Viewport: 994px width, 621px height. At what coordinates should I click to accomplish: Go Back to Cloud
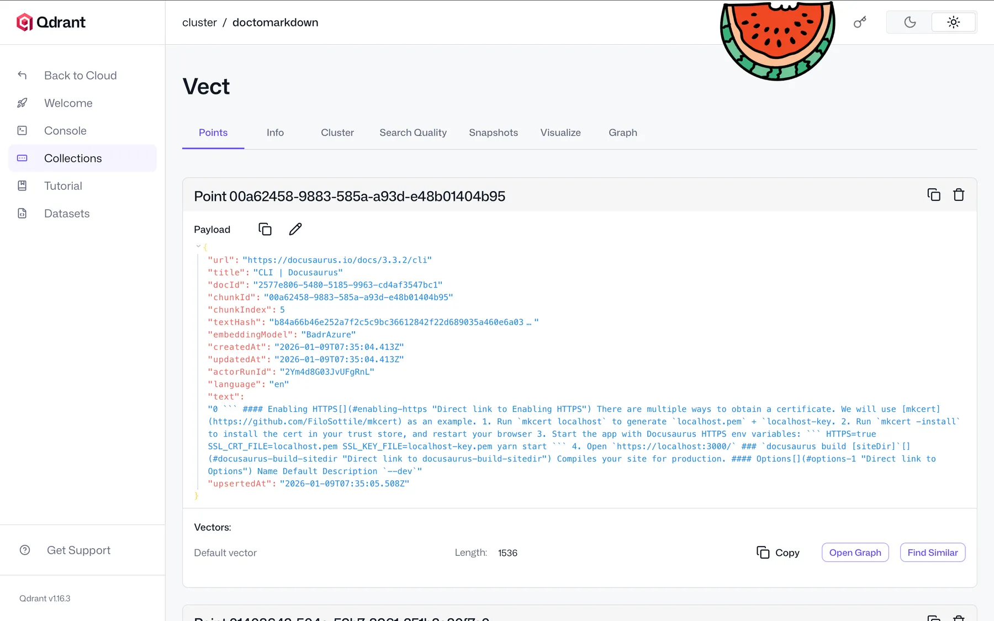pyautogui.click(x=80, y=76)
